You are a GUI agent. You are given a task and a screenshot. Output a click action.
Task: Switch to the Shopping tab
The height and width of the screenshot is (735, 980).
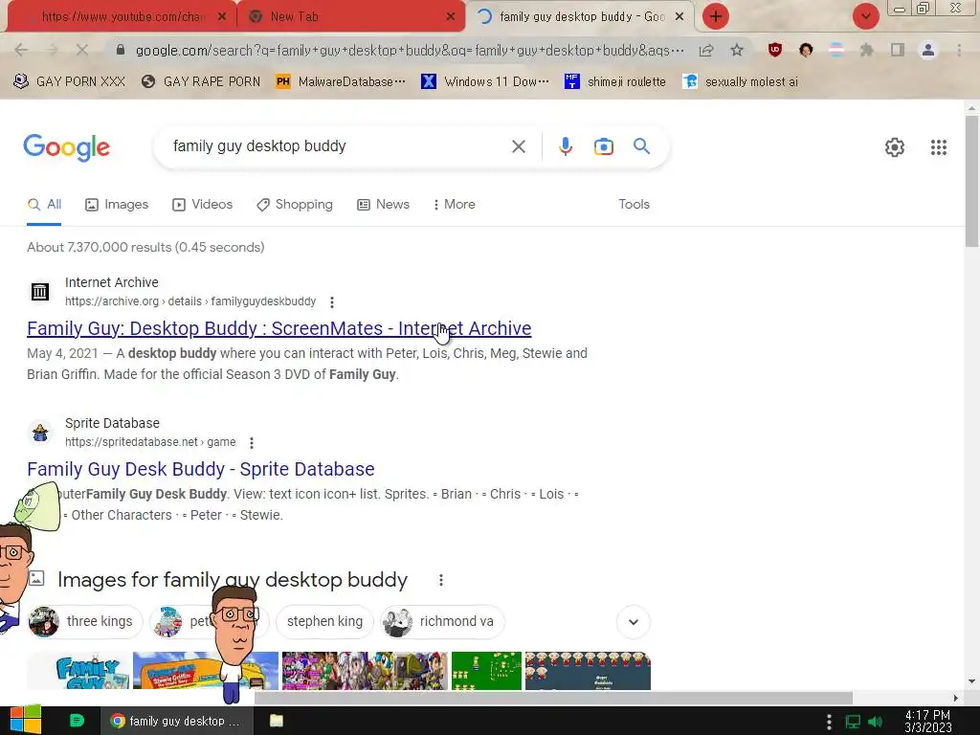(295, 205)
